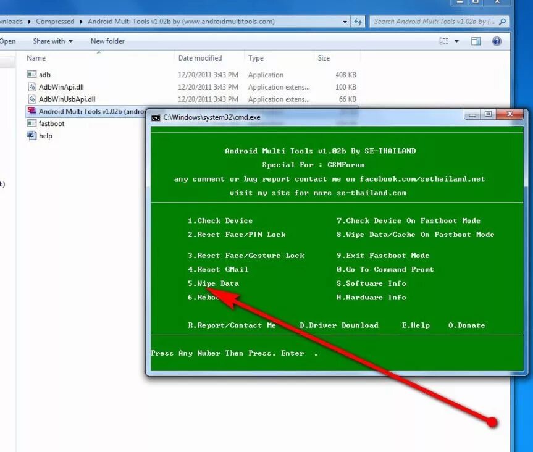
Task: Select the fastboot application icon
Action: [31, 123]
